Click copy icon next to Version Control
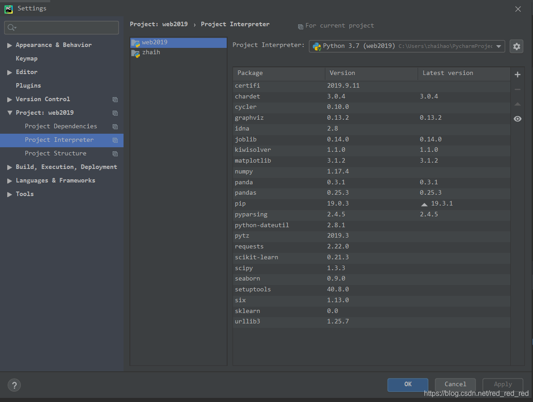 click(115, 99)
